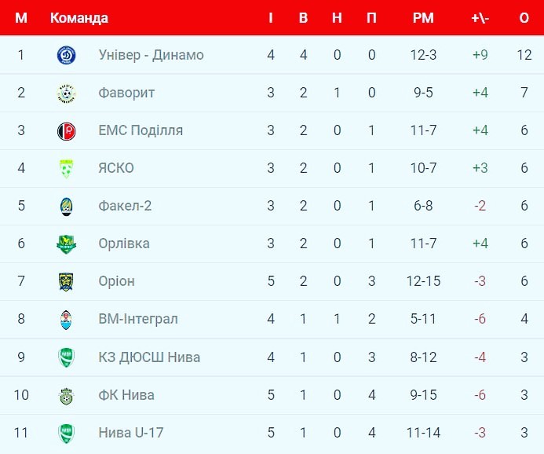This screenshot has height=454, width=544.
Task: Select the Орлівка team name
Action: [124, 243]
